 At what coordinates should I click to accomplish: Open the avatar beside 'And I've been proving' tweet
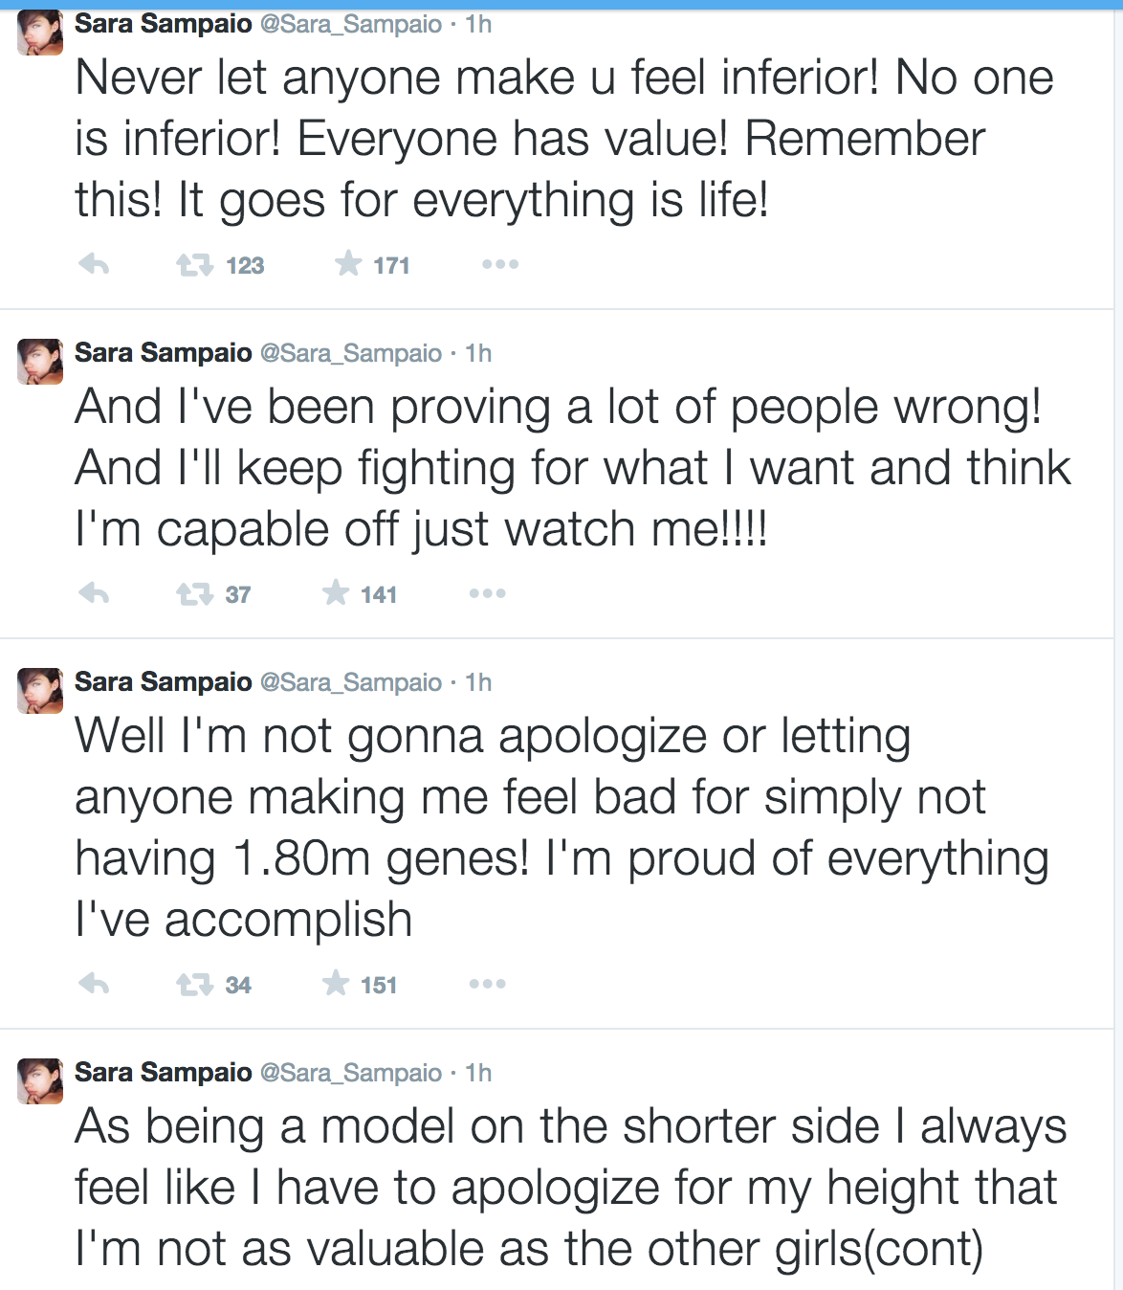[40, 362]
